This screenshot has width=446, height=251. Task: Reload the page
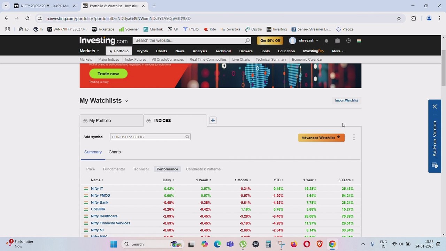[27, 18]
